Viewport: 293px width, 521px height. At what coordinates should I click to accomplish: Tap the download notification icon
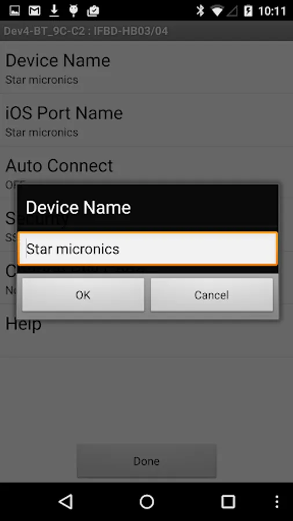click(54, 11)
